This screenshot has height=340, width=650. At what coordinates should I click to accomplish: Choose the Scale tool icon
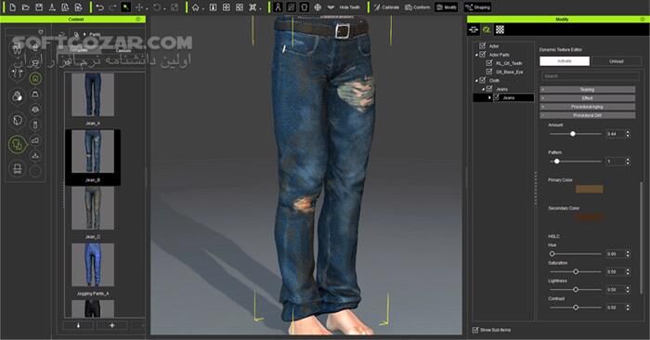pos(175,7)
